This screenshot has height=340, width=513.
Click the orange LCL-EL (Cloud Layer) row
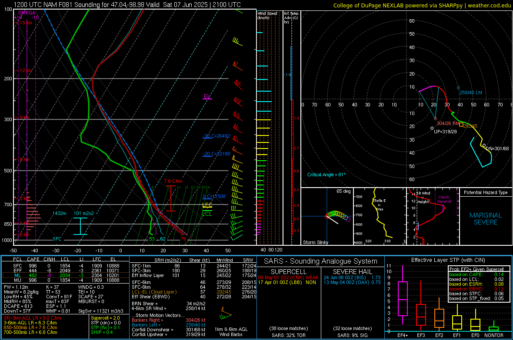coord(194,292)
